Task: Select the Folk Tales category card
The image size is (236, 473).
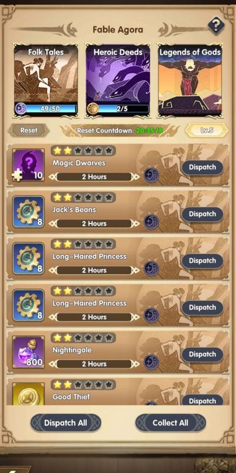Action: (46, 80)
